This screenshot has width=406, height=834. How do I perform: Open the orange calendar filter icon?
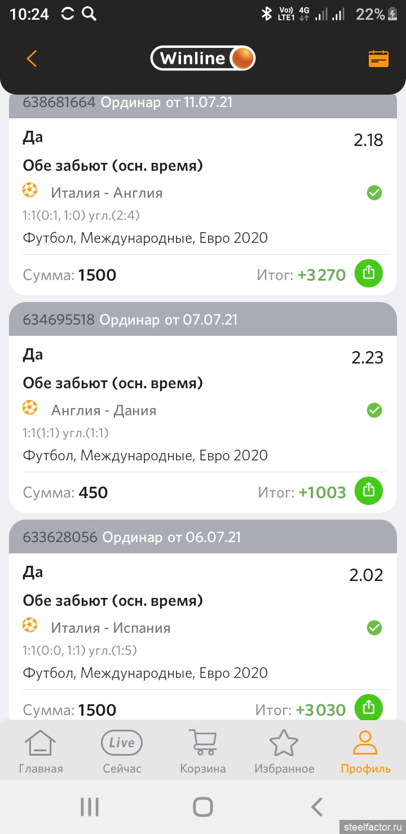click(x=378, y=59)
